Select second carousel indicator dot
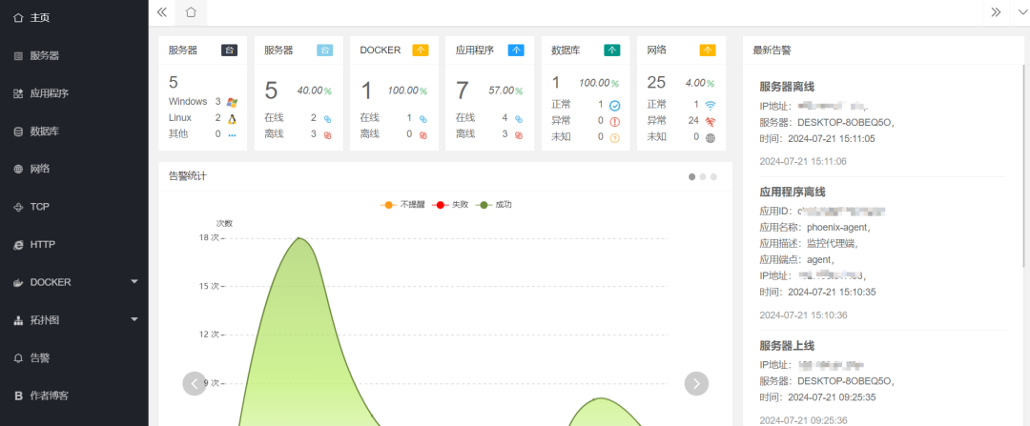Screen dimensions: 1030x426 point(703,176)
